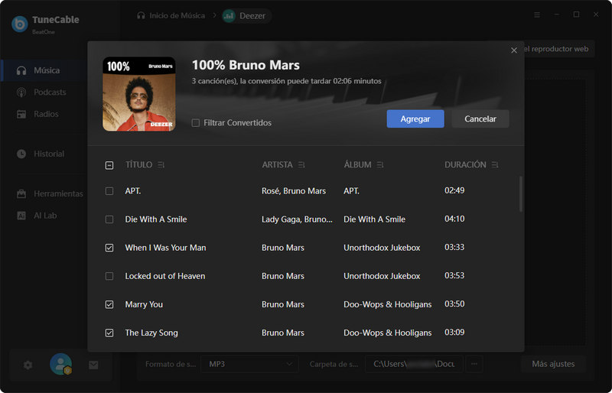The image size is (612, 393).
Task: Toggle the select-all checkbox in header
Action: 109,165
